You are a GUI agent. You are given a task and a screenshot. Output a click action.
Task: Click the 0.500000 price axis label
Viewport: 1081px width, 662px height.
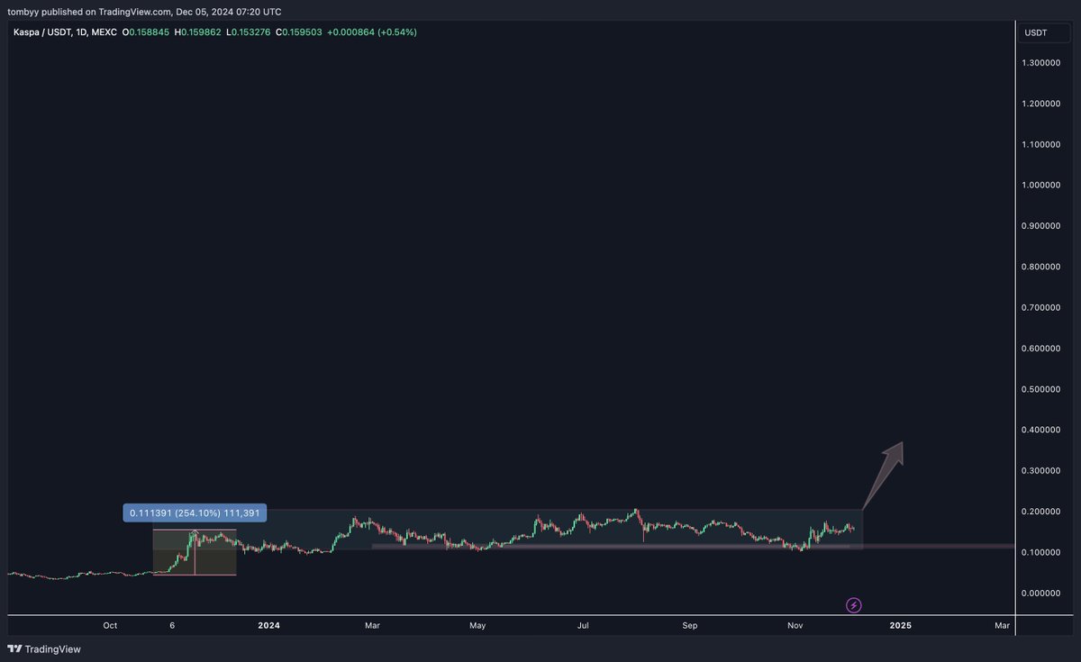pyautogui.click(x=1042, y=389)
